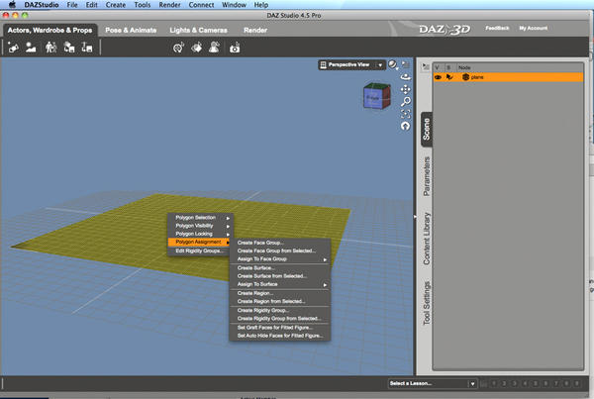Click the orbit camera control icon
594x399 pixels.
click(x=406, y=76)
